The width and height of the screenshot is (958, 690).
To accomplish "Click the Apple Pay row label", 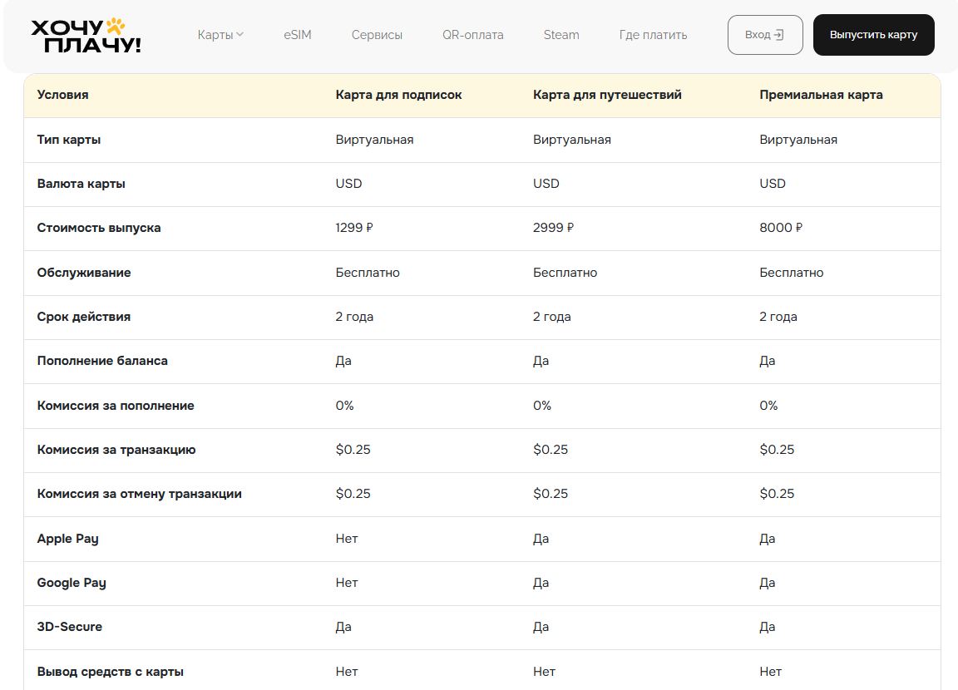I will point(68,539).
